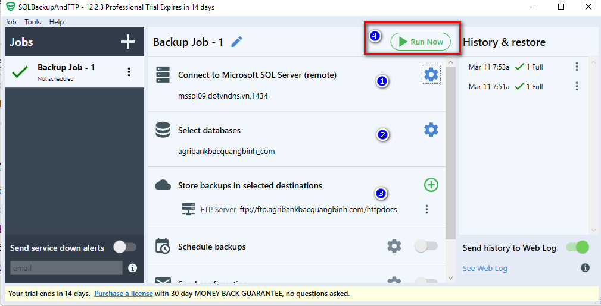Click the cloud destinations icon

163,185
